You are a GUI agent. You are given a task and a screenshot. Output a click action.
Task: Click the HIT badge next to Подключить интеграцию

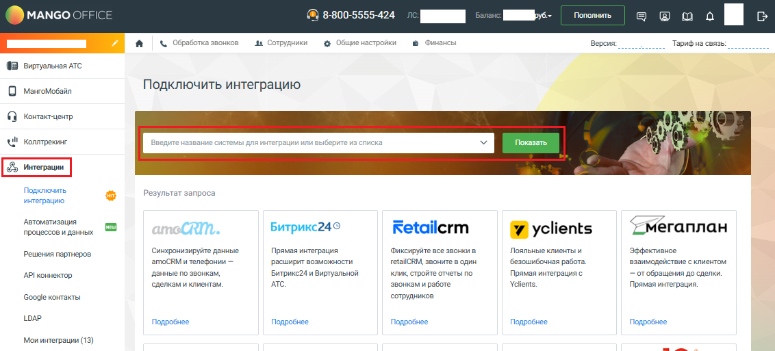point(111,196)
